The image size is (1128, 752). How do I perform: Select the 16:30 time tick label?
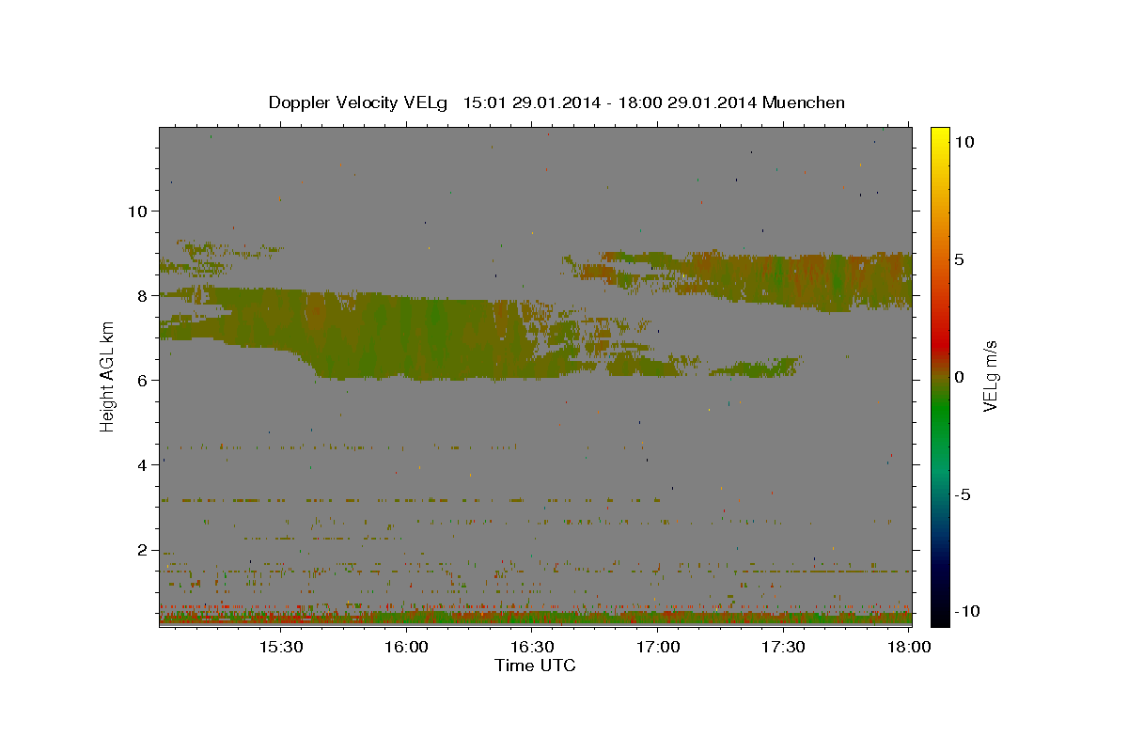(533, 647)
